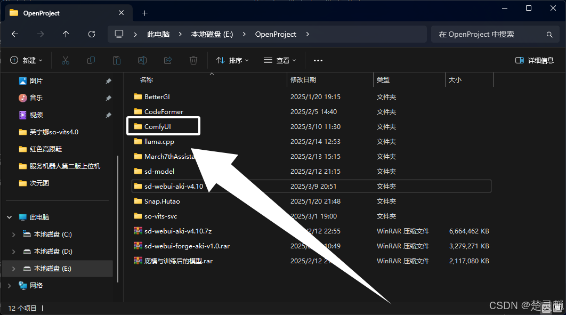Open 音乐 in quick access
Image resolution: width=566 pixels, height=315 pixels.
(x=36, y=98)
